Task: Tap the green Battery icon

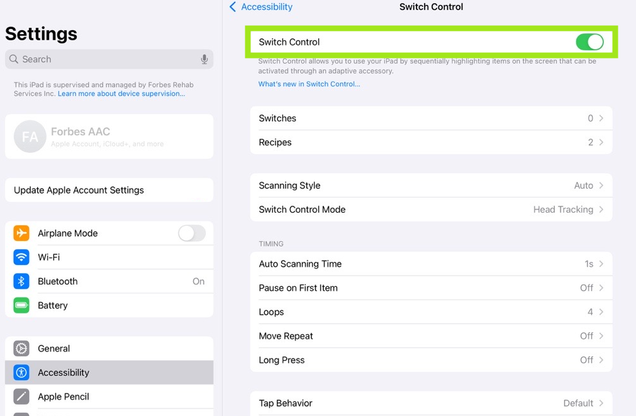Action: (x=21, y=305)
